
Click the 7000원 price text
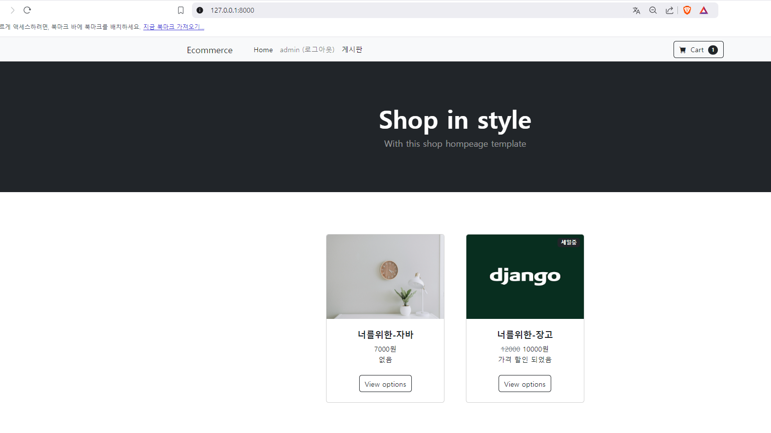pos(385,349)
